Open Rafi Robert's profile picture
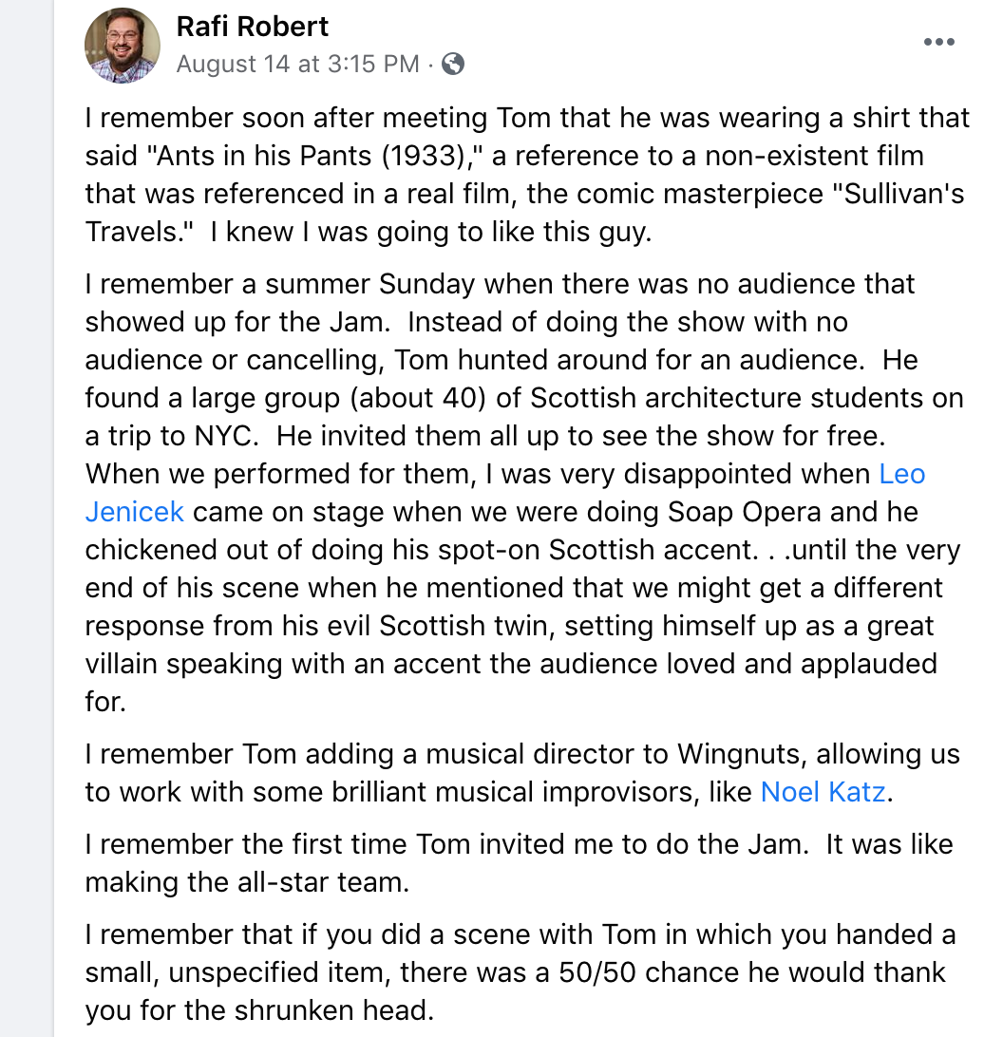This screenshot has width=1003, height=1037. pyautogui.click(x=123, y=46)
